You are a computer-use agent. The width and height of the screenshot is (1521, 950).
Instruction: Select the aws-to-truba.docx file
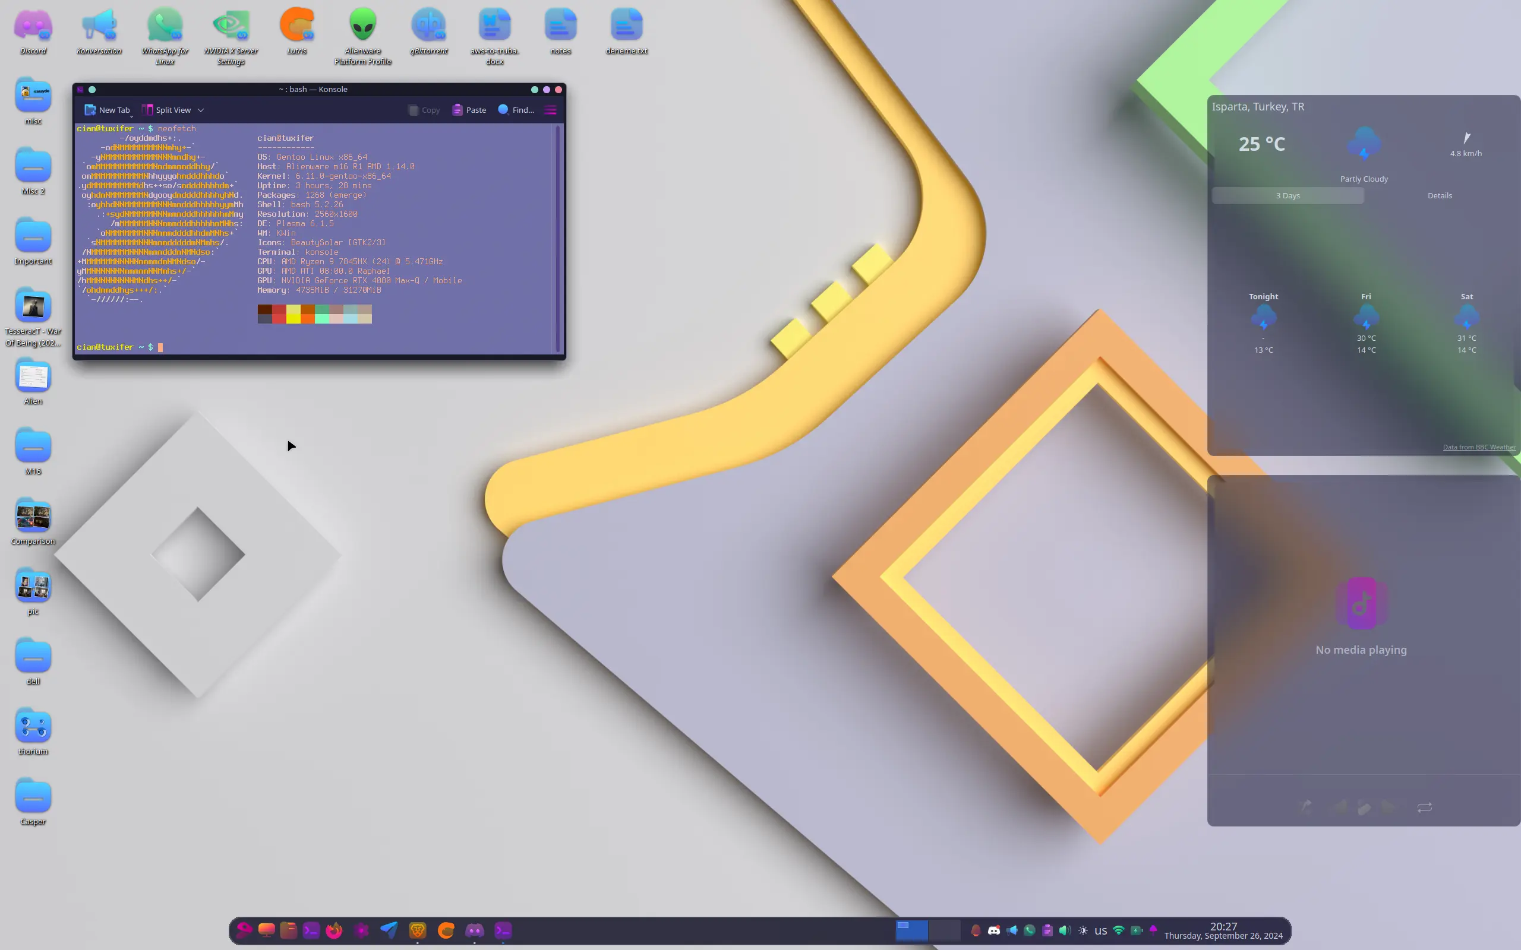coord(495,36)
